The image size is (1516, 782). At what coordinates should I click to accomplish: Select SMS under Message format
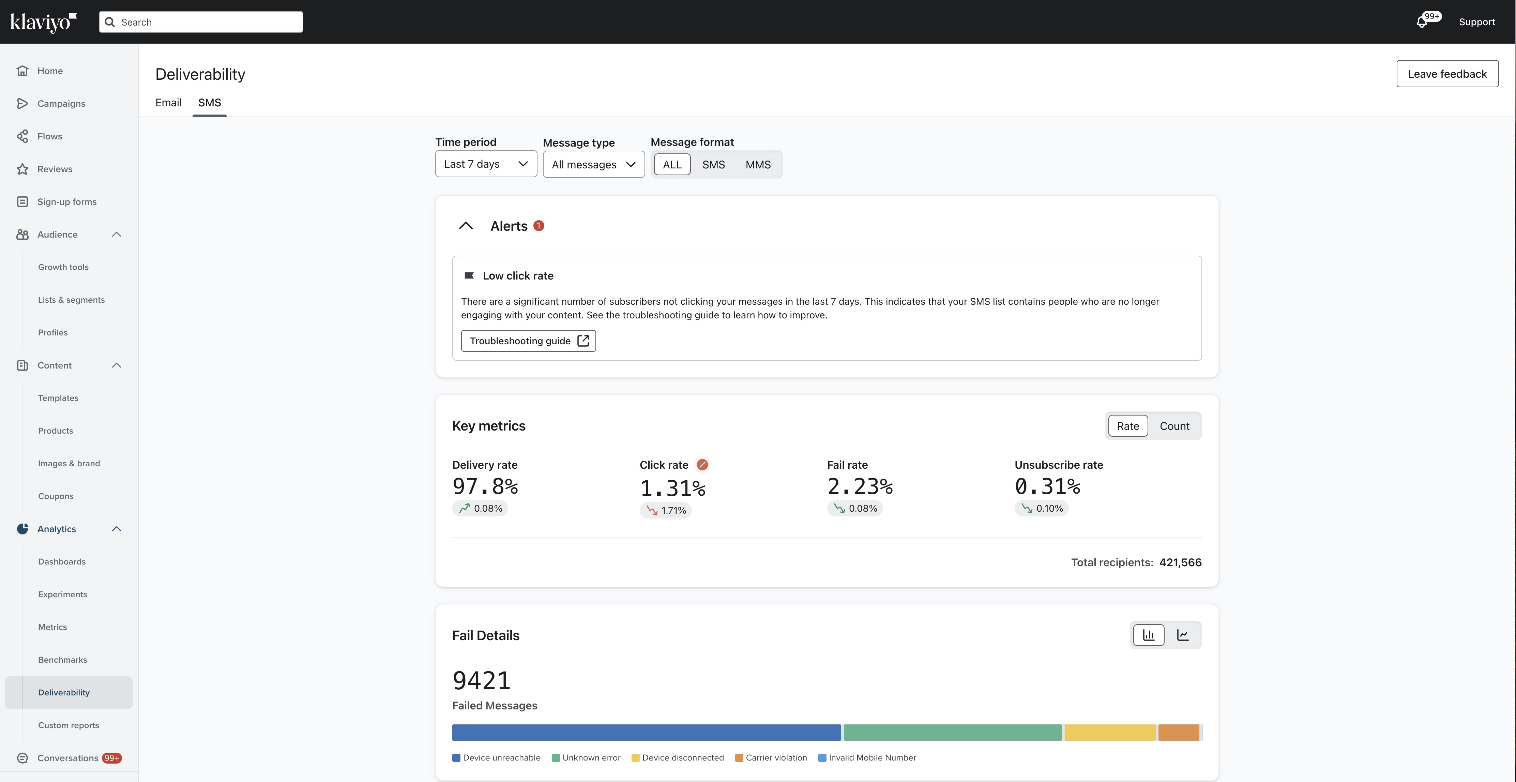coord(713,164)
